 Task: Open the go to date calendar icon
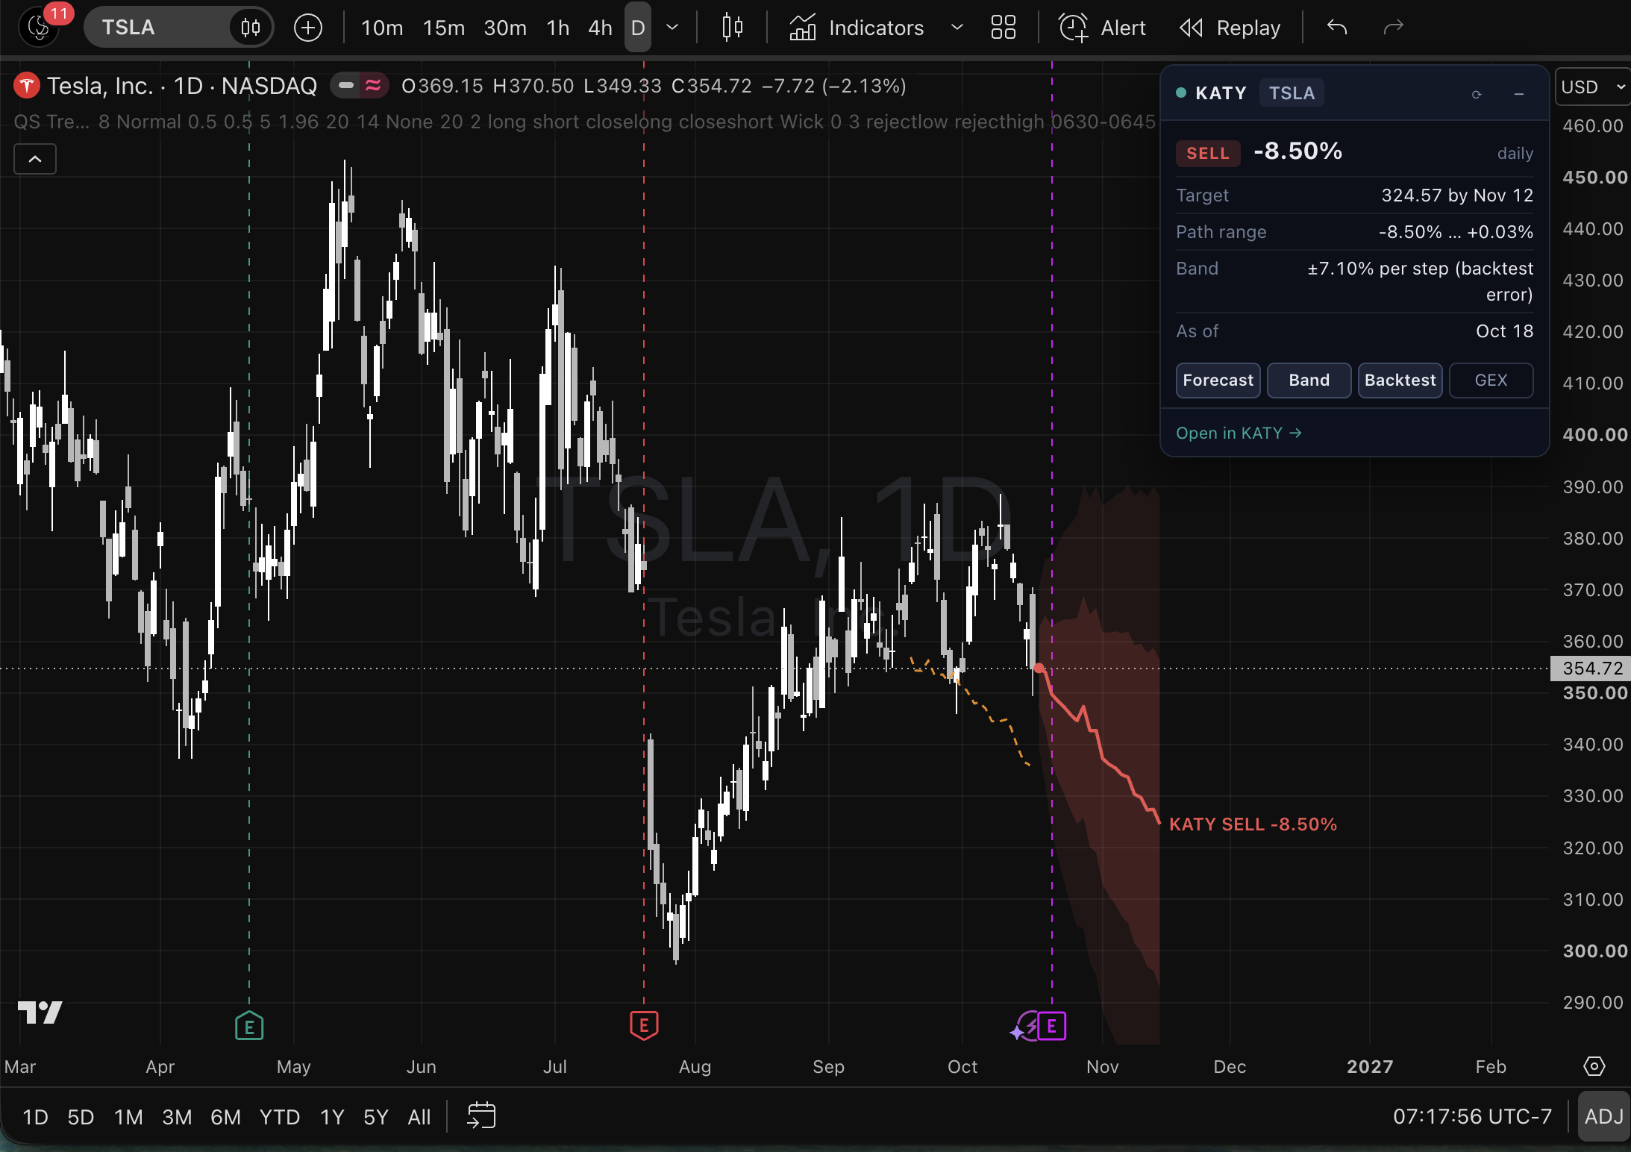pyautogui.click(x=481, y=1116)
